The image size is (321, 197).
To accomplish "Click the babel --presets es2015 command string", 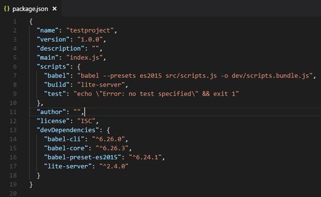I will tap(195, 76).
